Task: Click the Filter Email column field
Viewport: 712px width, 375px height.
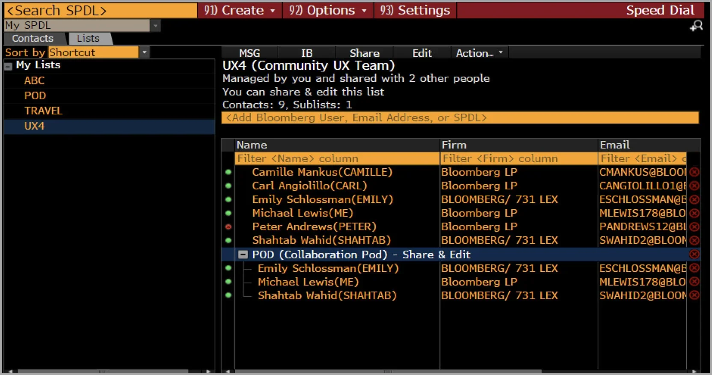Action: [642, 159]
